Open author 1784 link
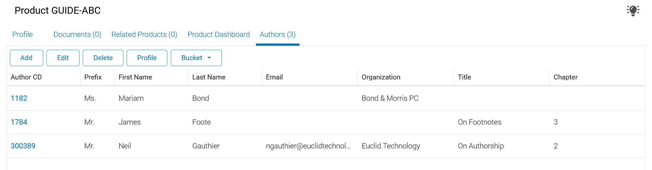This screenshot has height=170, width=652. pos(19,122)
